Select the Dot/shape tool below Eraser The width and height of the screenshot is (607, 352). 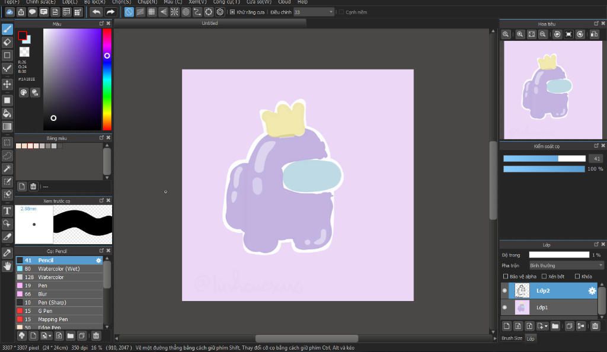(x=7, y=55)
